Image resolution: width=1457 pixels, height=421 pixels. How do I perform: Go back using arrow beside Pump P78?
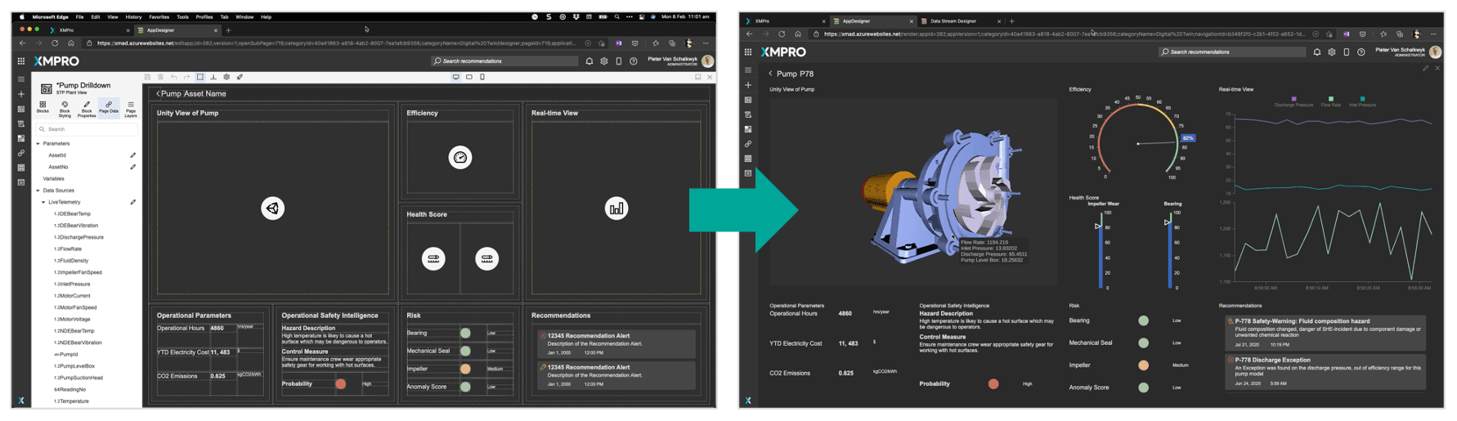pyautogui.click(x=770, y=74)
